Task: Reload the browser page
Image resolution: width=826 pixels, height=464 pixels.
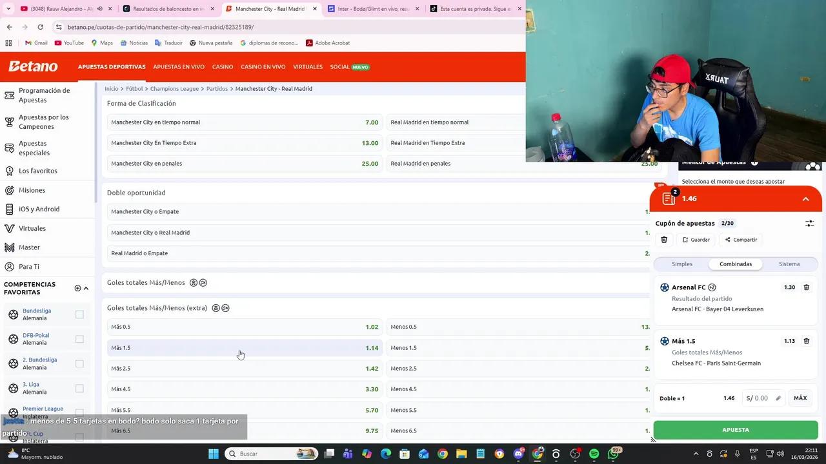Action: (40, 27)
